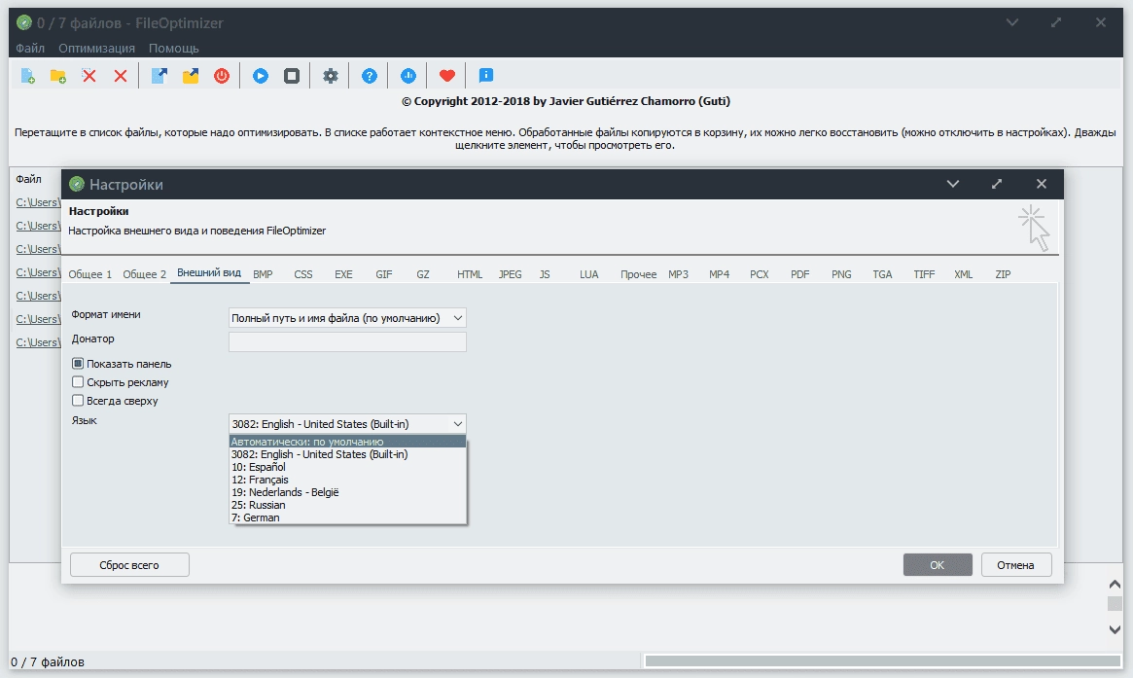Open the MP4 settings tab

719,274
